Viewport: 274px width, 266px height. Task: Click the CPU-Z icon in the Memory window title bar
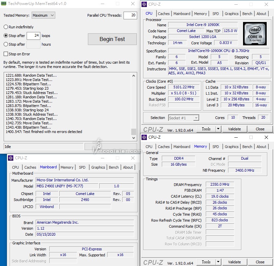(x=144, y=137)
